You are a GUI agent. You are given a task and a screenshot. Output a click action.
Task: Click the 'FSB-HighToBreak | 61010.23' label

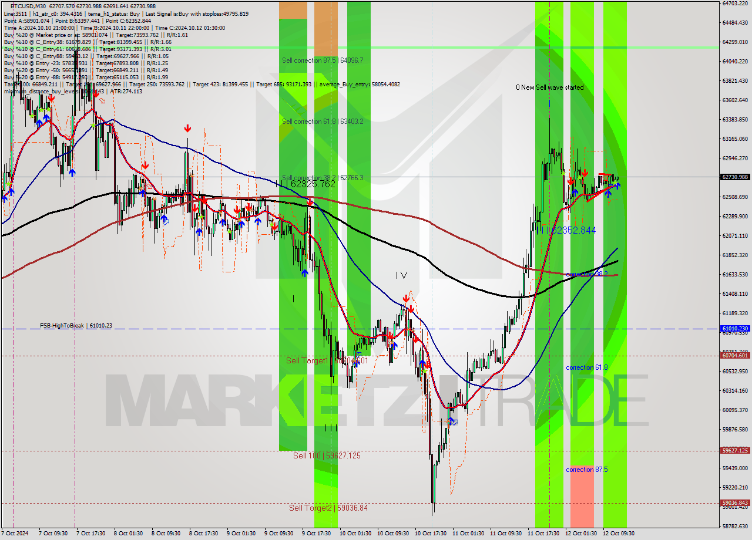coord(76,325)
